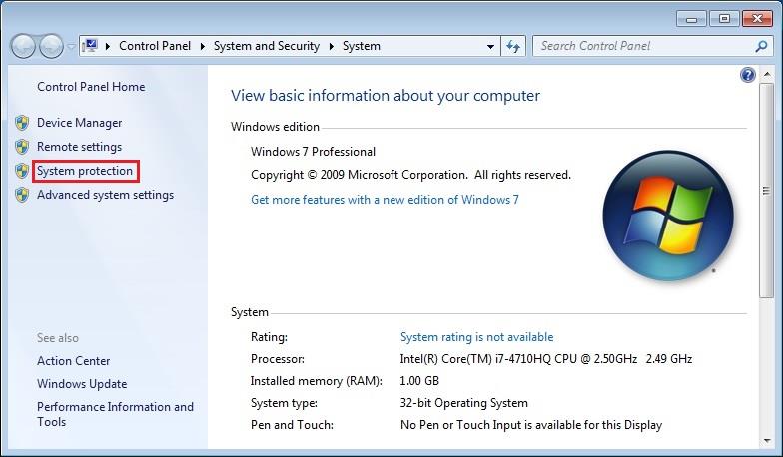Open address bar previous locations dropdown

(491, 46)
